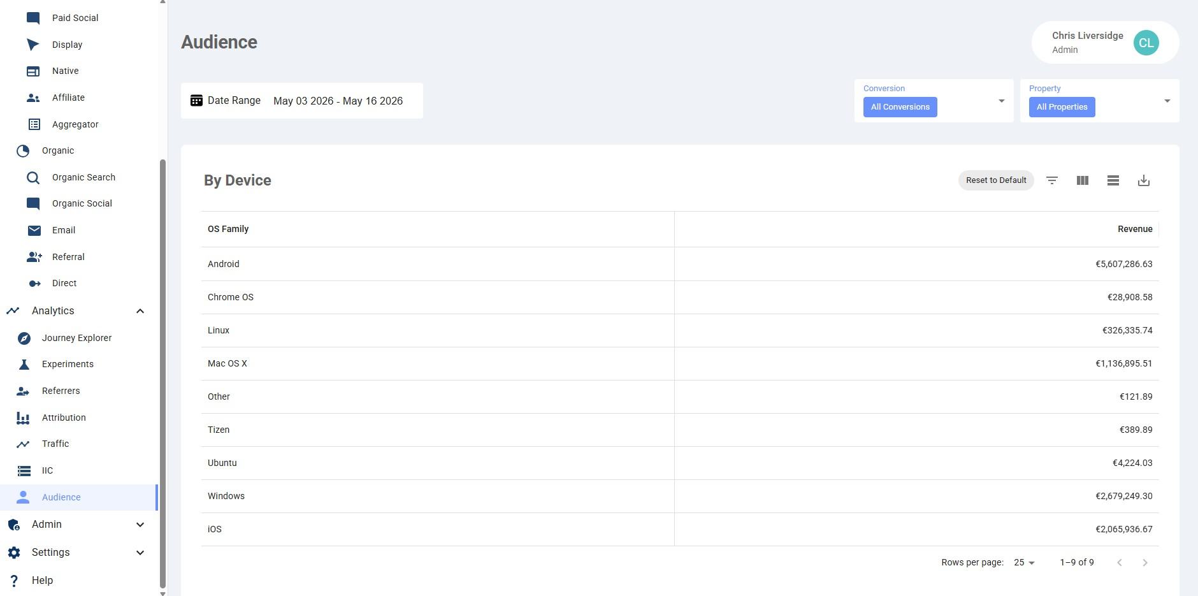Open the table filter icon
Screen dimensions: 1198x596
pos(1052,180)
